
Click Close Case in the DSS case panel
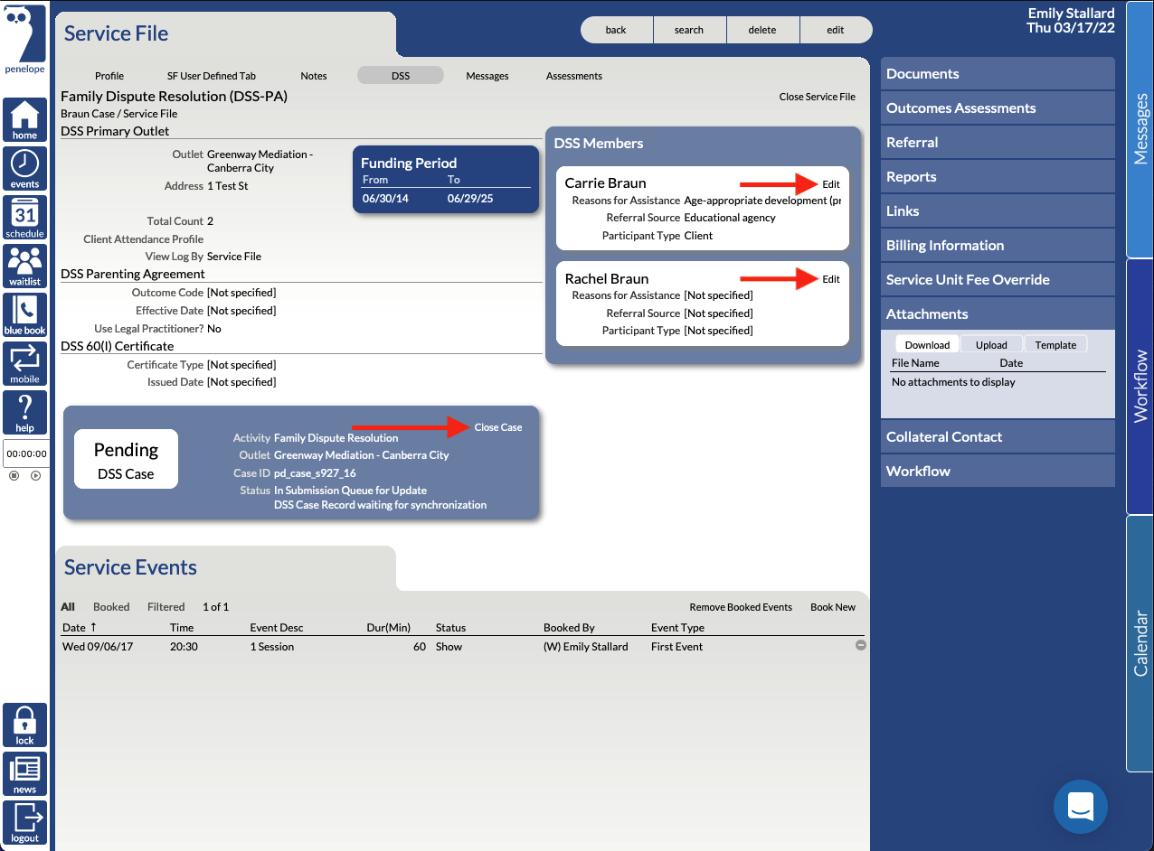click(498, 427)
